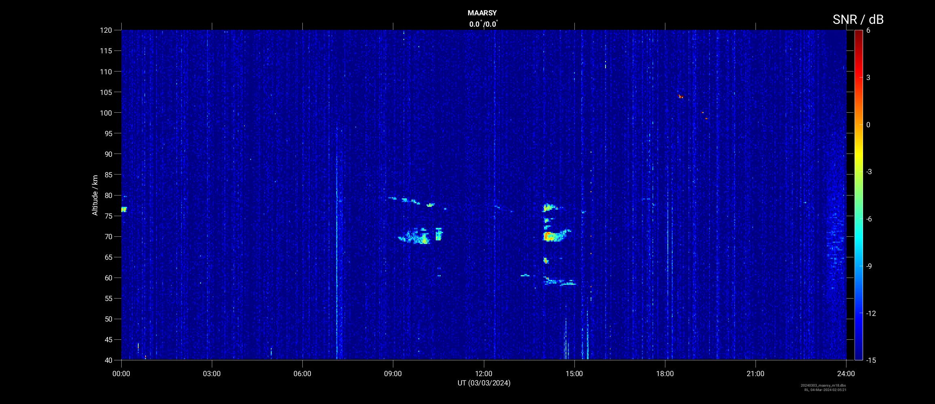Screen dimensions: 935x404
Task: Select colorbar tick label -6
Action: pyautogui.click(x=869, y=219)
